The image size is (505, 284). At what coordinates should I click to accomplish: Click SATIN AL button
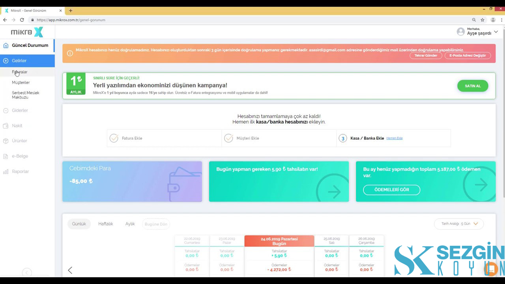(x=473, y=86)
